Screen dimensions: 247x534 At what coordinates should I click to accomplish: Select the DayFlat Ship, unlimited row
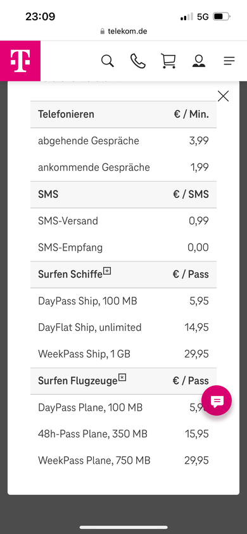pyautogui.click(x=123, y=328)
